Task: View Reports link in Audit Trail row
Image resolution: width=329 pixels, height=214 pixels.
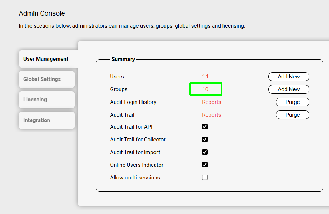Action: click(x=212, y=115)
